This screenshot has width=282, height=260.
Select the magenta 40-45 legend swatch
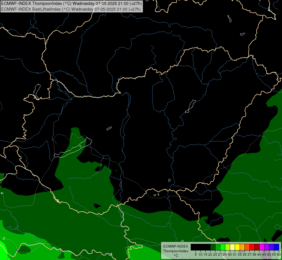pyautogui.click(x=262, y=247)
